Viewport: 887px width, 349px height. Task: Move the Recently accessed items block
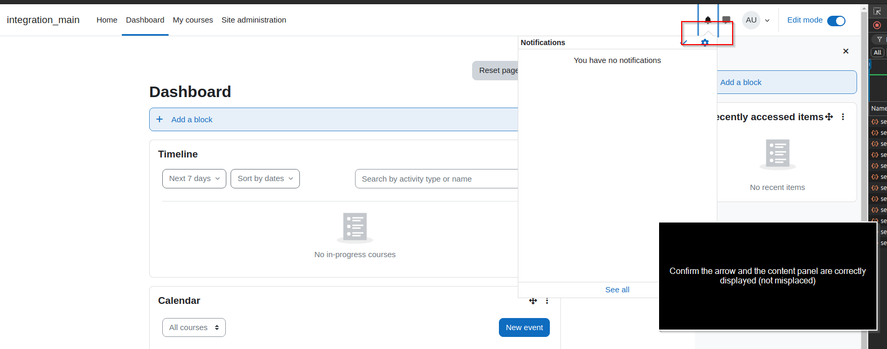click(x=829, y=117)
